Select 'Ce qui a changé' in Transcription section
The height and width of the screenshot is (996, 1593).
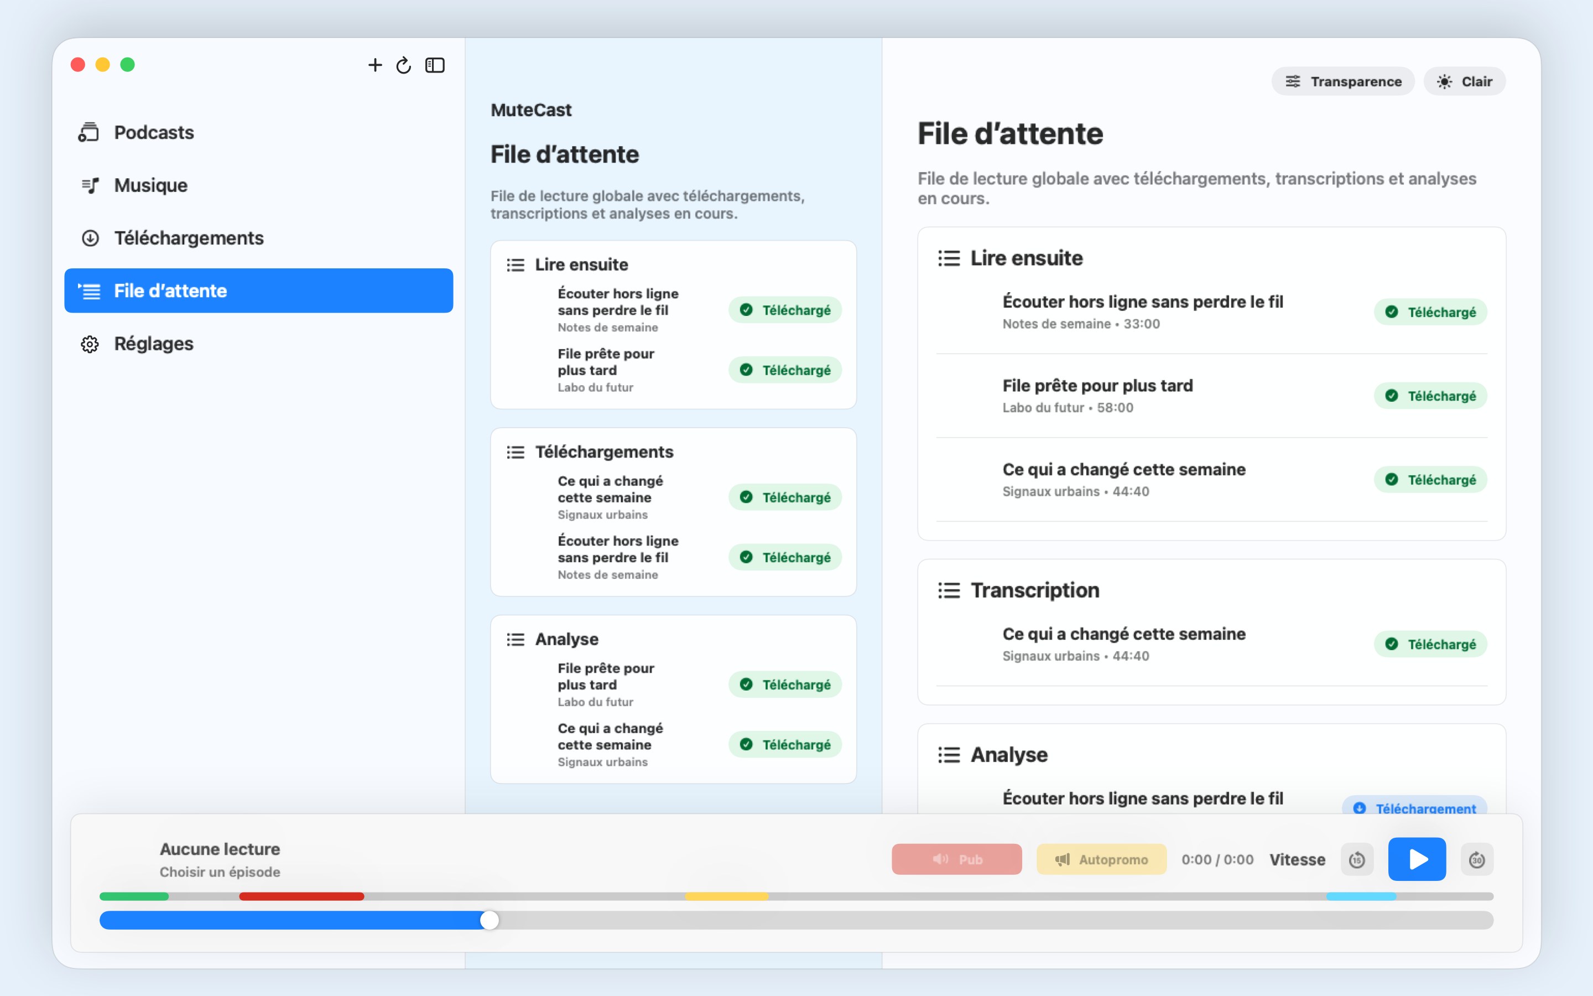click(x=1211, y=644)
